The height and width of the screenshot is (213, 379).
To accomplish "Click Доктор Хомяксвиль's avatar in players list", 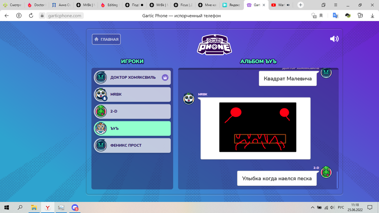I will [101, 77].
